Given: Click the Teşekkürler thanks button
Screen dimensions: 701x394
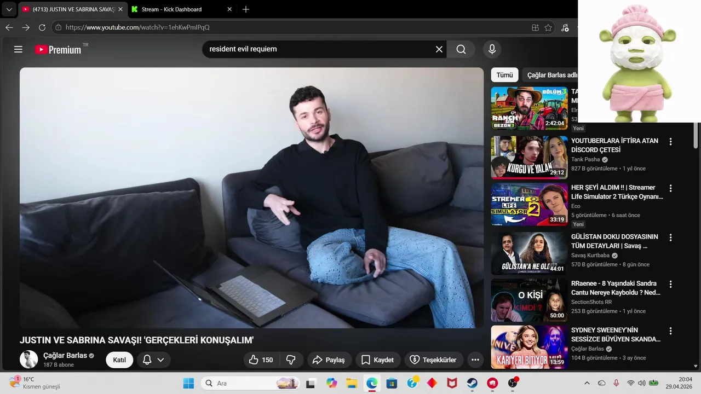Looking at the screenshot, I should click(434, 360).
